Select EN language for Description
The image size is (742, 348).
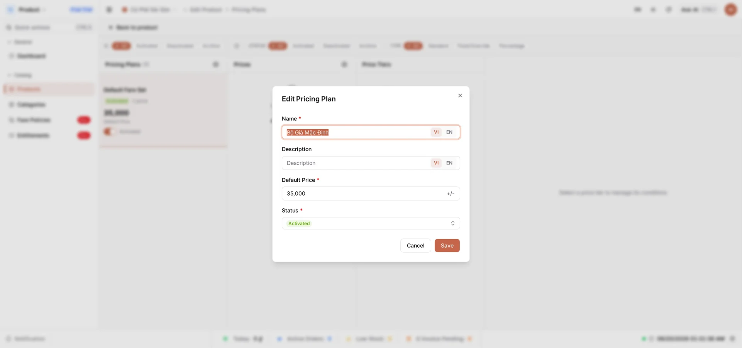[x=449, y=163]
